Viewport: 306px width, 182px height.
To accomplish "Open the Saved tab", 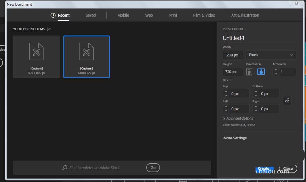I will click(x=91, y=15).
